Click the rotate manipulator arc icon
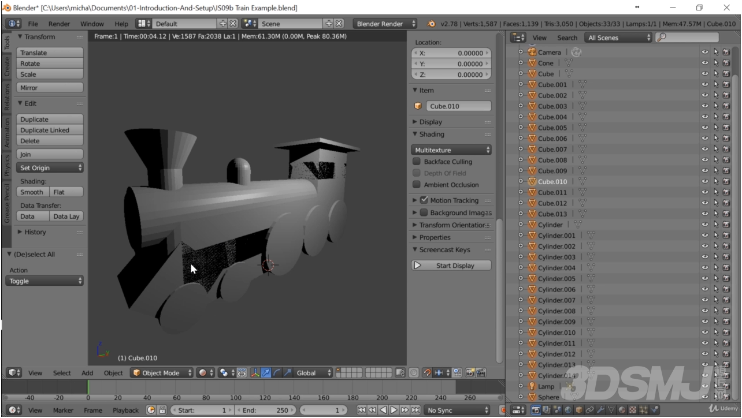The image size is (742, 418). click(x=277, y=373)
